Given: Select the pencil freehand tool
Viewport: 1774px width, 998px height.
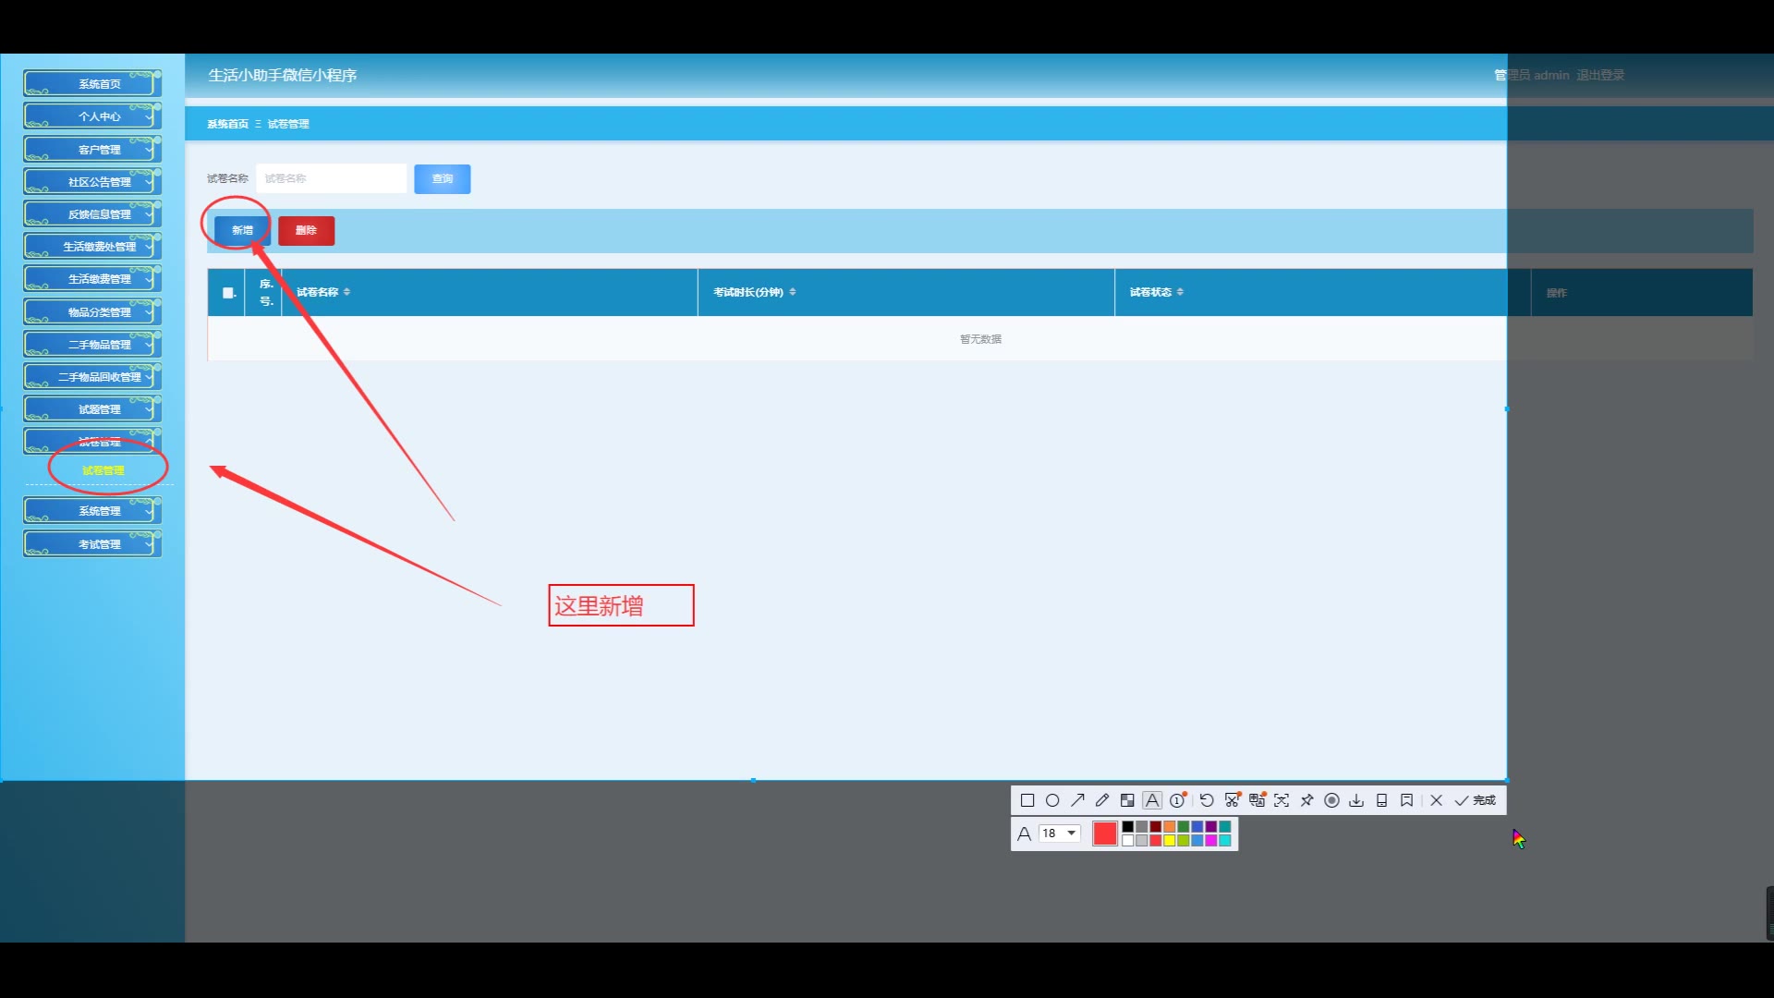Looking at the screenshot, I should tap(1102, 800).
